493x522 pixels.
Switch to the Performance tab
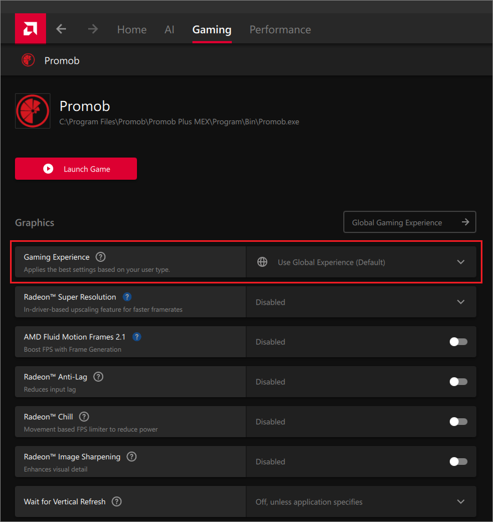coord(280,29)
